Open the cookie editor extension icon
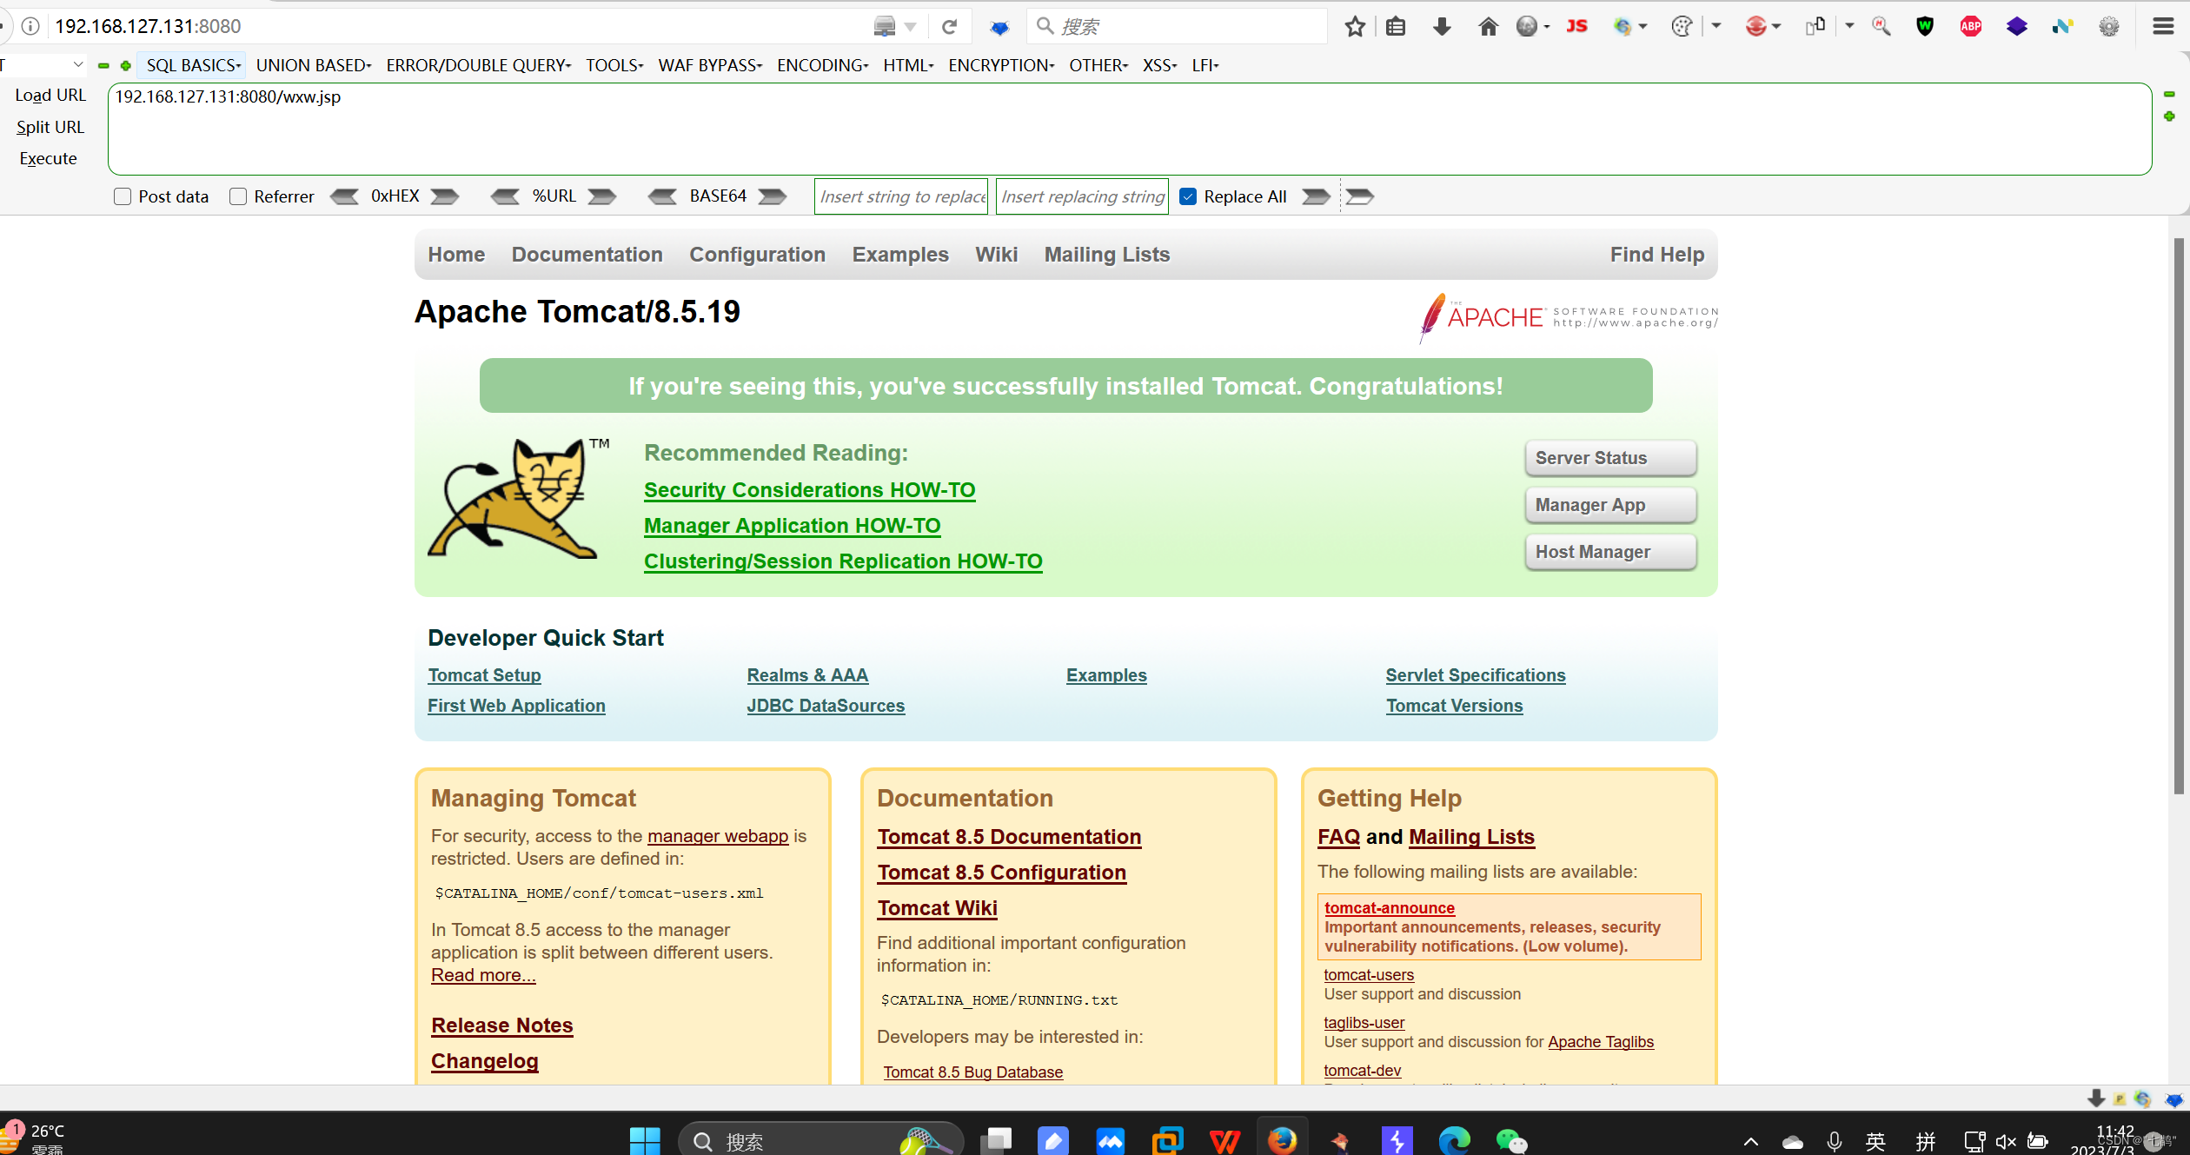Viewport: 2190px width, 1155px height. [x=1681, y=26]
